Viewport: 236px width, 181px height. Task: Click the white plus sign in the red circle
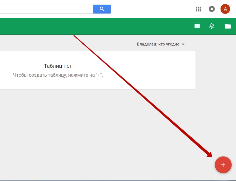[223, 165]
